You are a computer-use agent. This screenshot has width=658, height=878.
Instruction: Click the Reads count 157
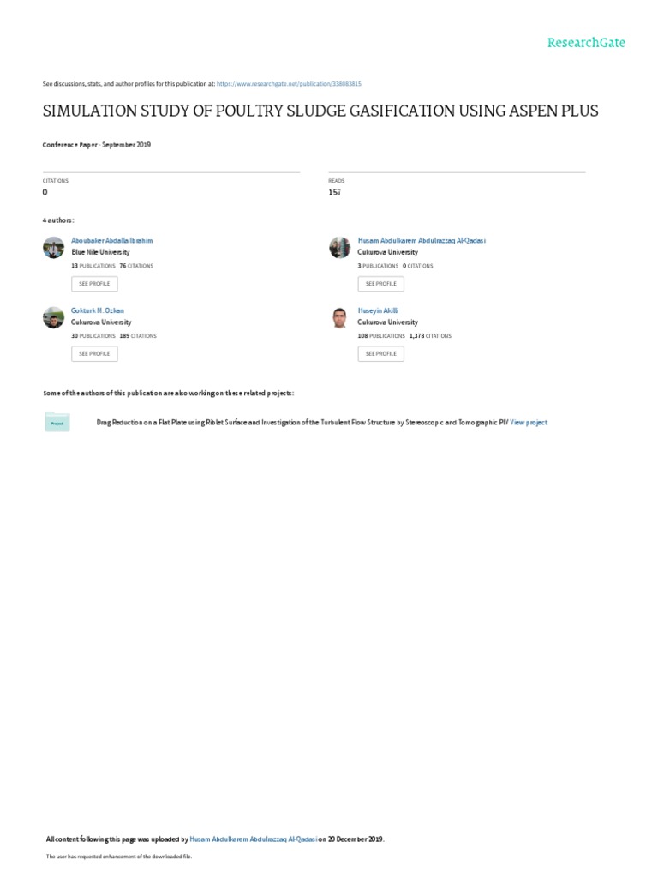(x=335, y=192)
